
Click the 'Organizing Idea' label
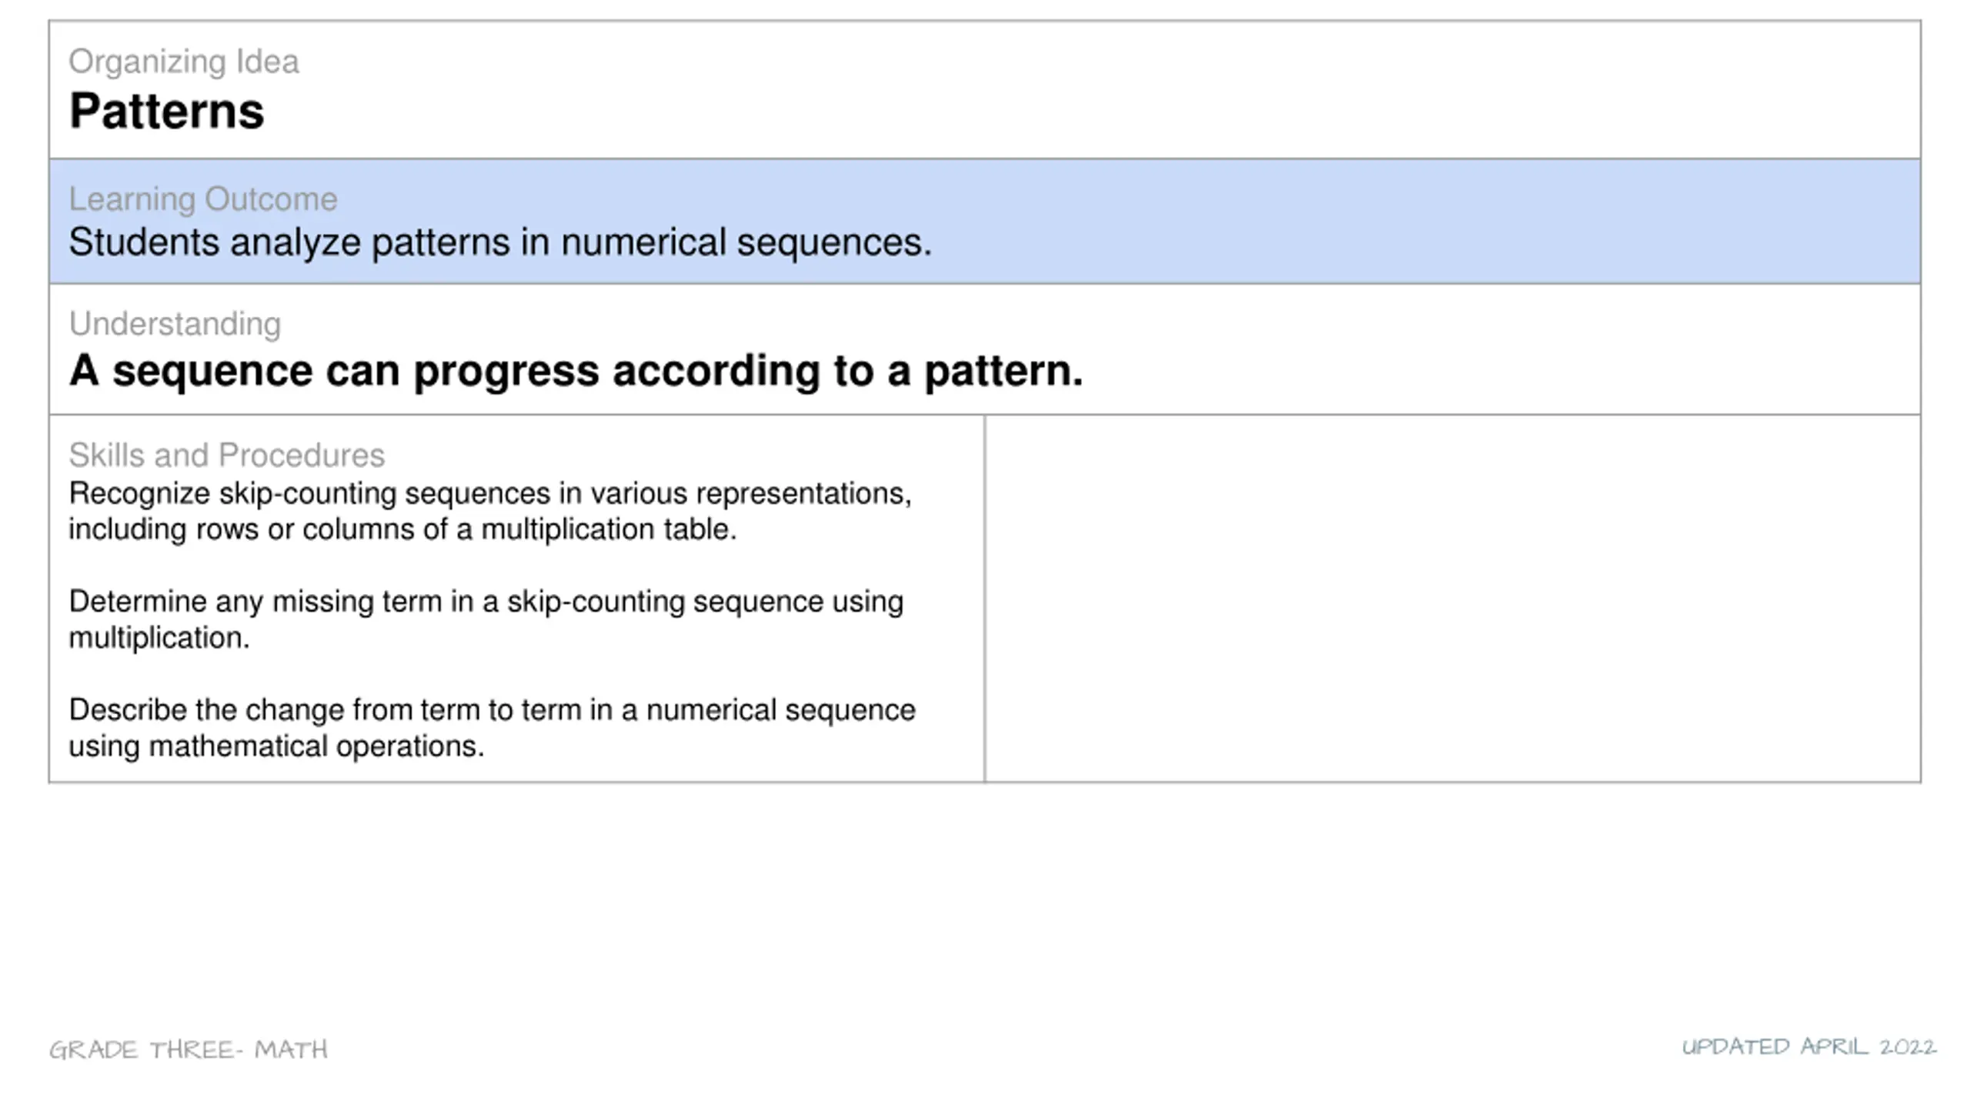click(183, 62)
